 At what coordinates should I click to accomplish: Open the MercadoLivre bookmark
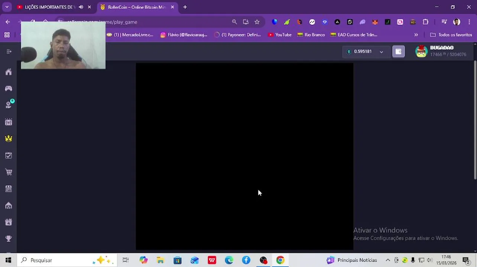point(130,34)
